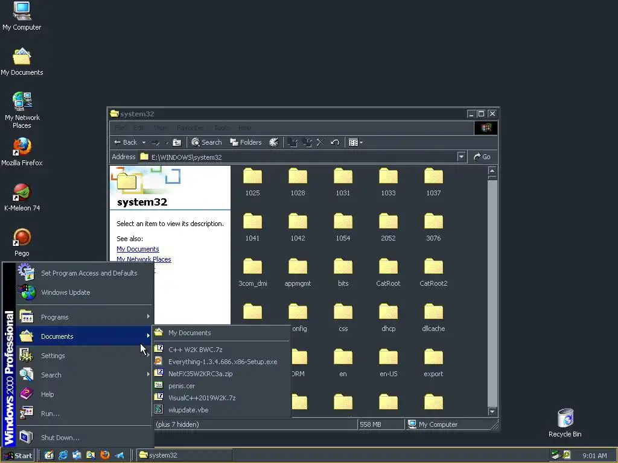Open the History toolbar button

point(274,142)
